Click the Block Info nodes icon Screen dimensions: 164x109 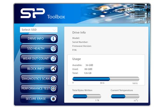click(53, 69)
